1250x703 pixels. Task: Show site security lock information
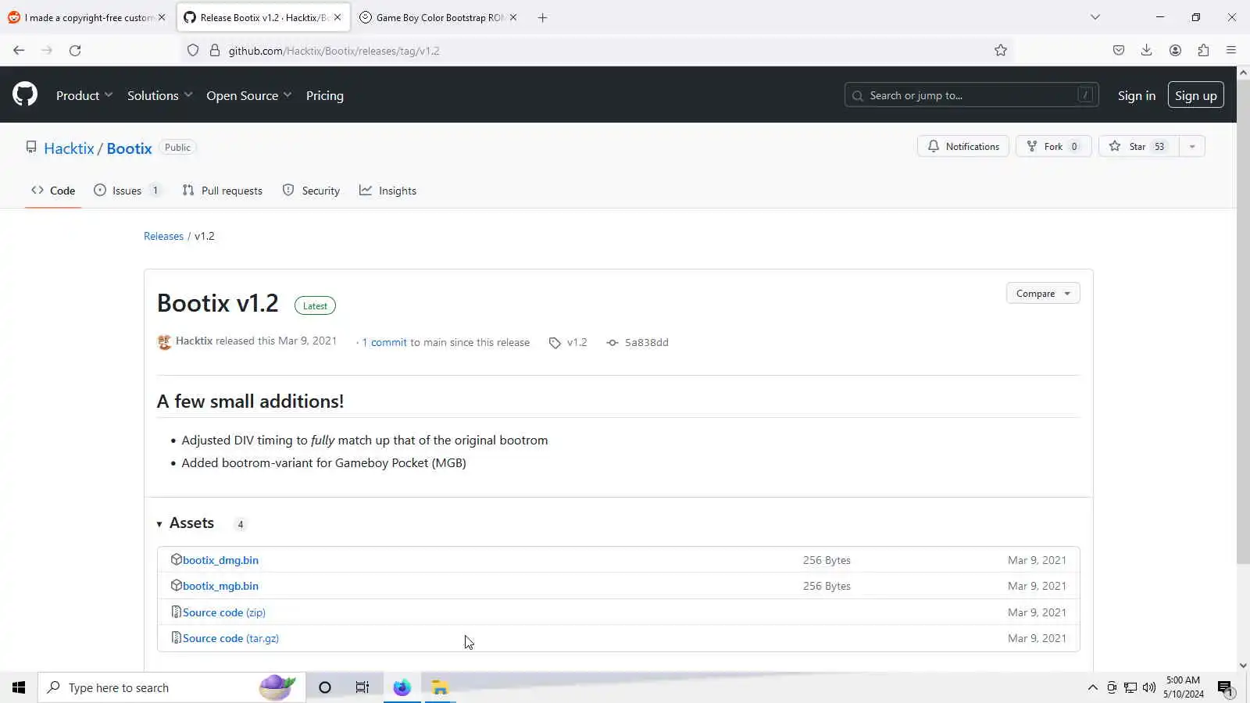tap(215, 51)
